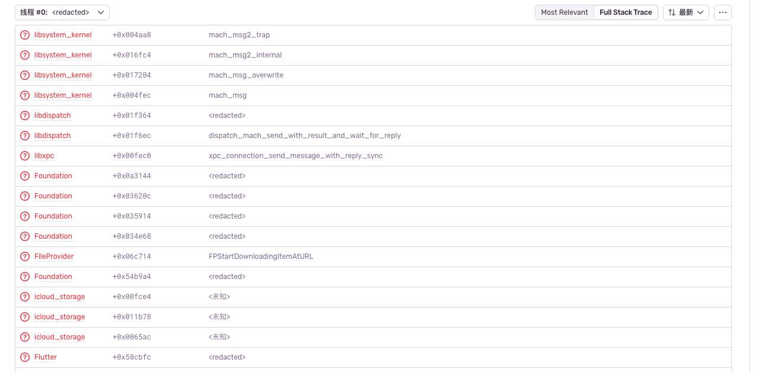The width and height of the screenshot is (762, 372).
Task: Expand the thread picker chevron
Action: point(100,12)
